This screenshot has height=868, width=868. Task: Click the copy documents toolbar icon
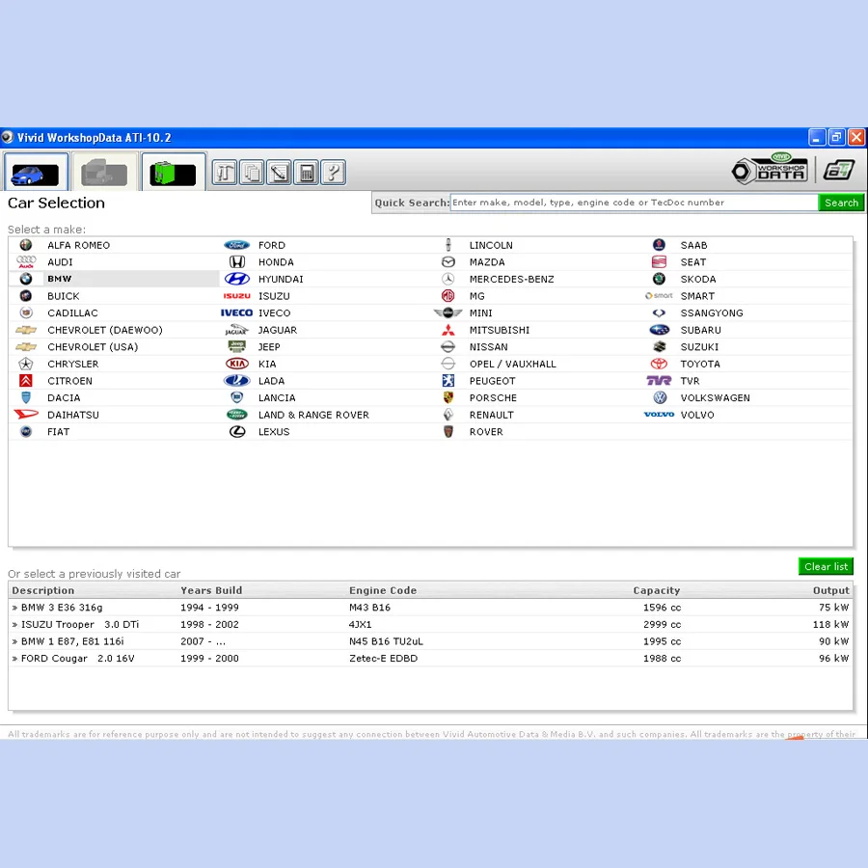coord(251,172)
